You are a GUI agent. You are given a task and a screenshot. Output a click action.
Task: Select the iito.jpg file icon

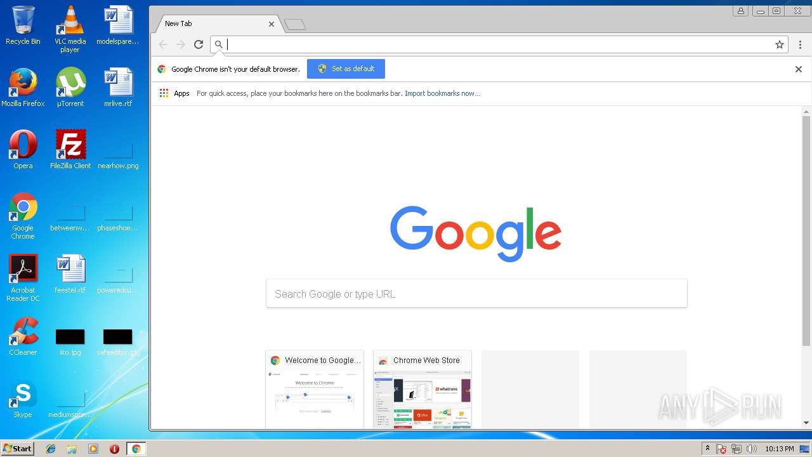pos(70,341)
